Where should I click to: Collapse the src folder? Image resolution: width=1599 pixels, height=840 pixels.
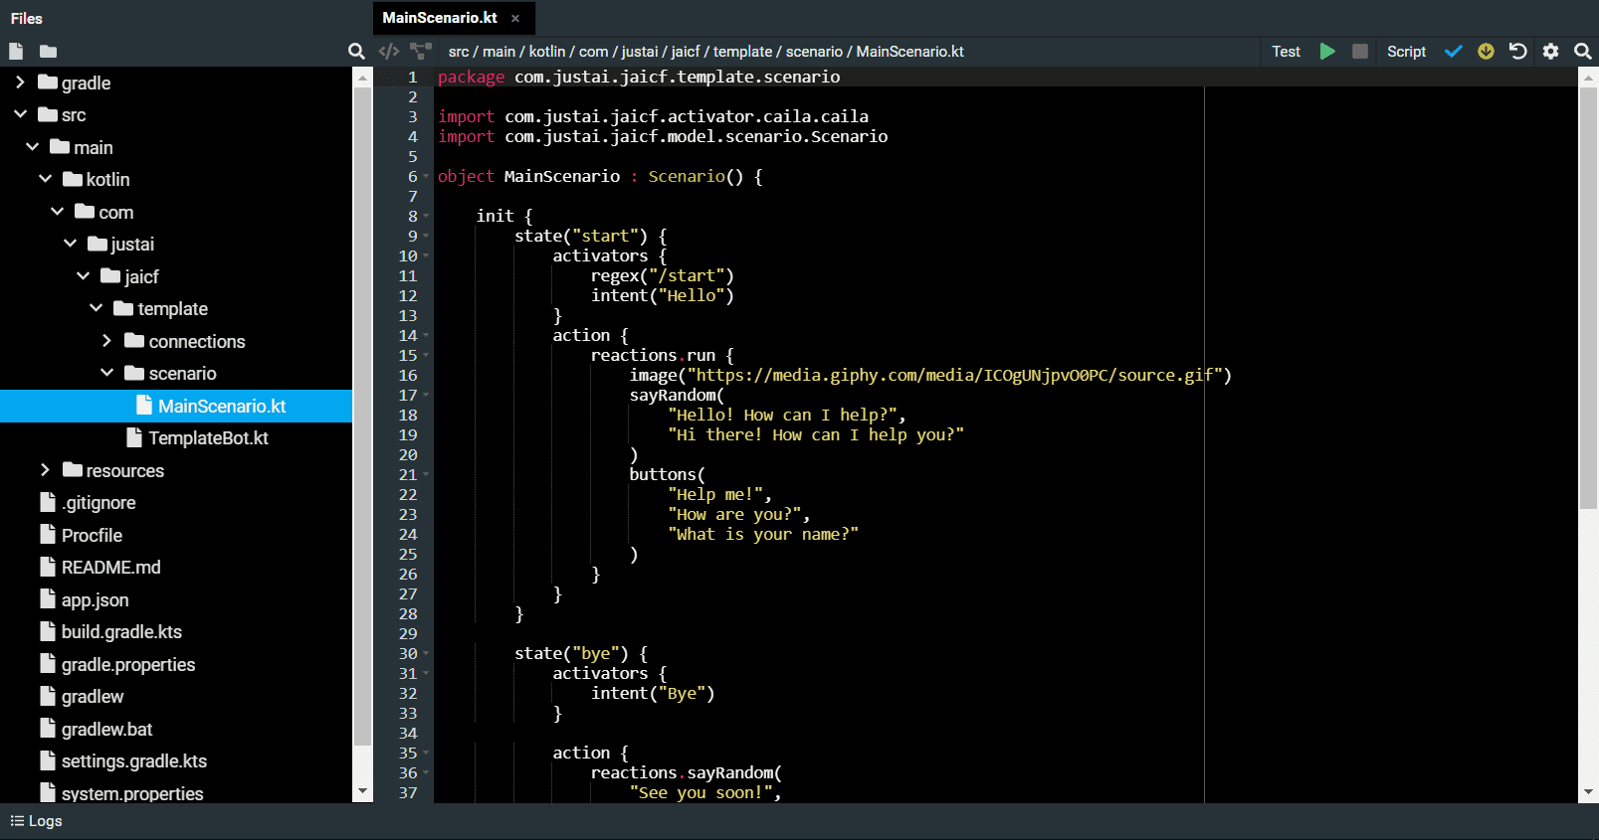coord(20,114)
